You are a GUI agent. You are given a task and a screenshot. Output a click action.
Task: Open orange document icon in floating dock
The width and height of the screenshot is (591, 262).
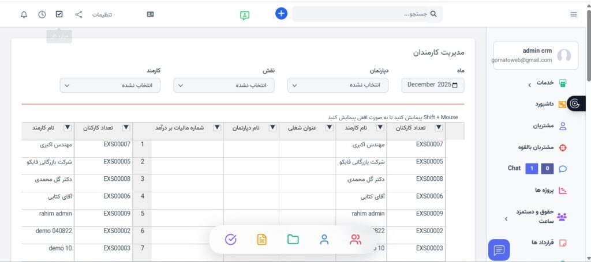pos(262,240)
